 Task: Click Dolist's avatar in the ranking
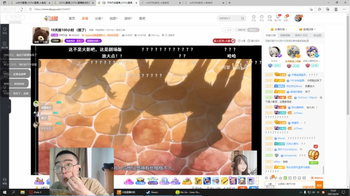click(x=275, y=52)
